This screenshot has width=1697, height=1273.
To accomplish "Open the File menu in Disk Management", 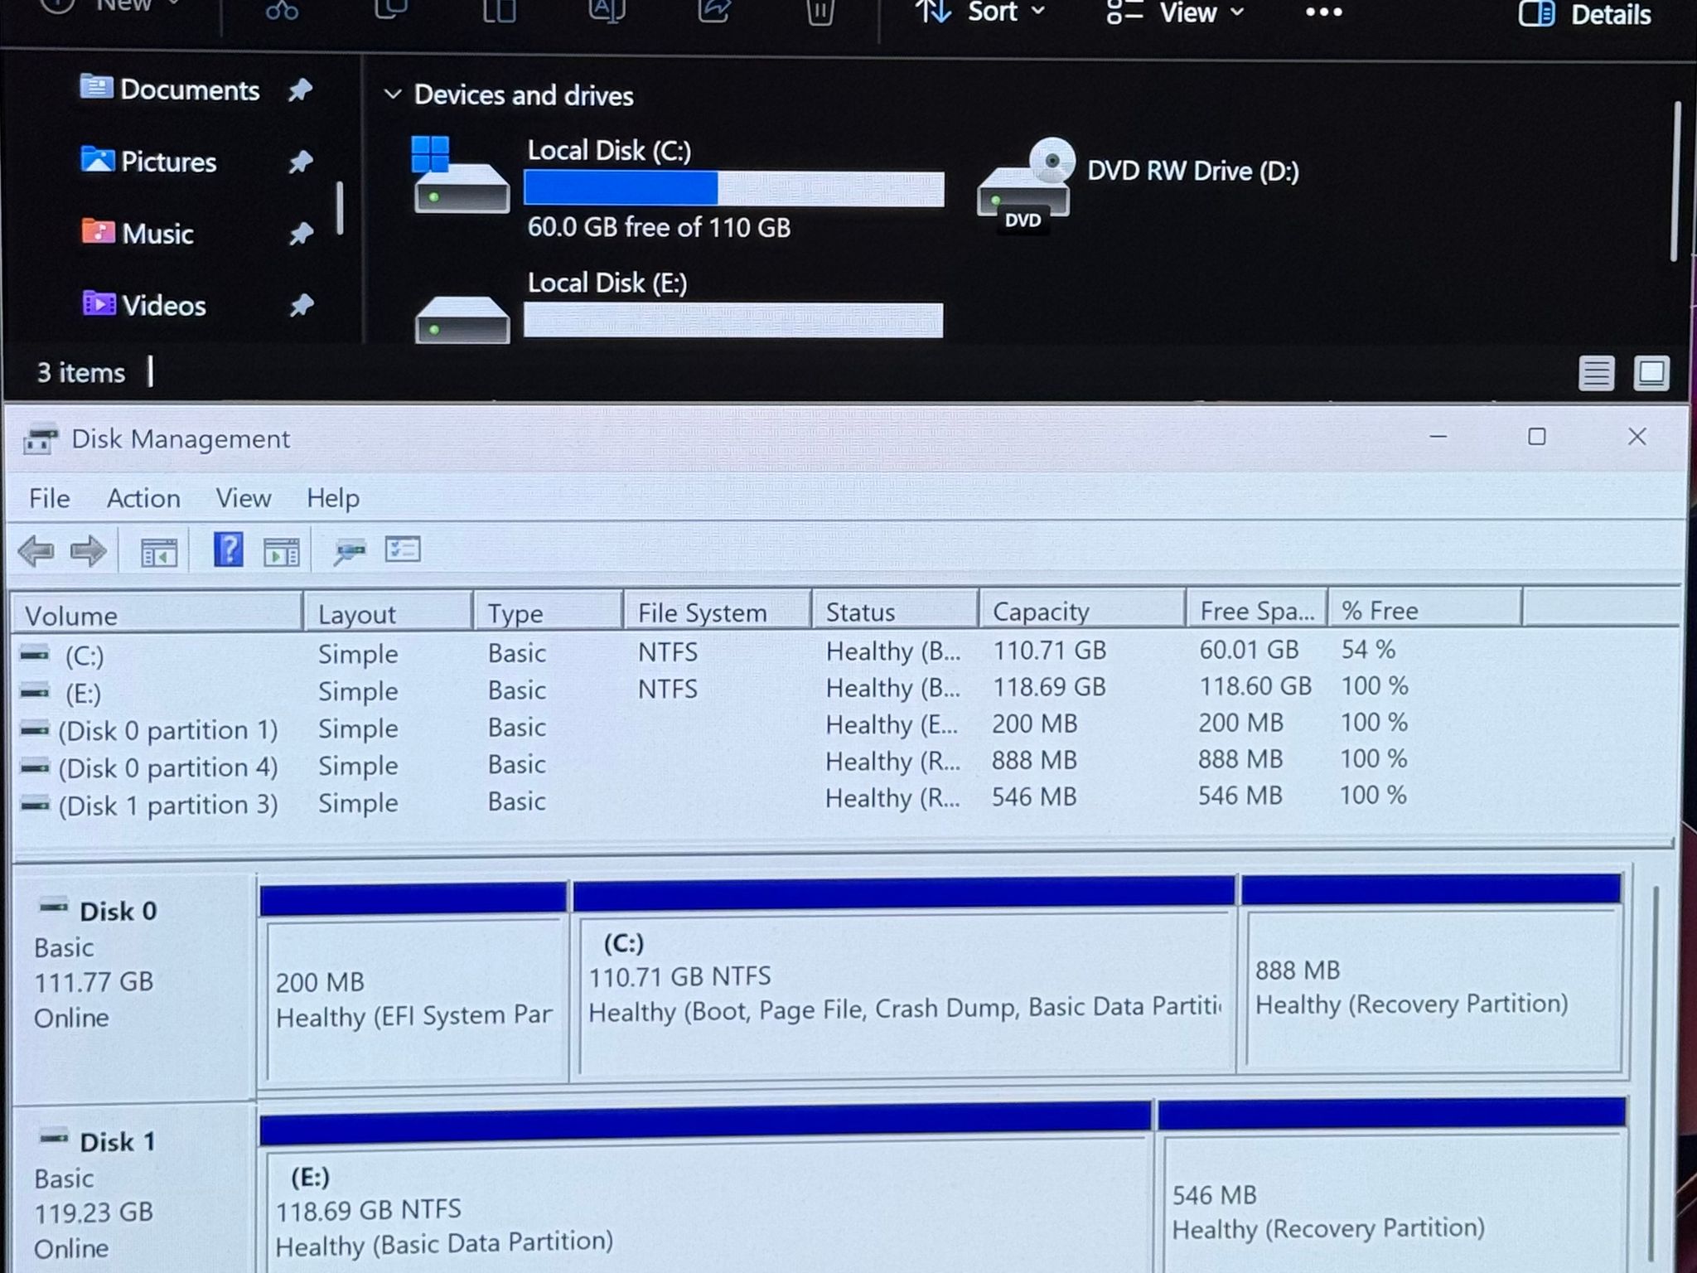I will (49, 498).
